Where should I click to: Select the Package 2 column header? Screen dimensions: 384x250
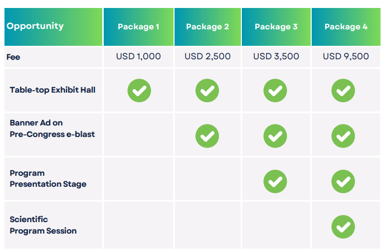207,27
